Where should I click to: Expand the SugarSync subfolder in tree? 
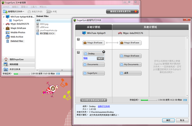click(7, 20)
